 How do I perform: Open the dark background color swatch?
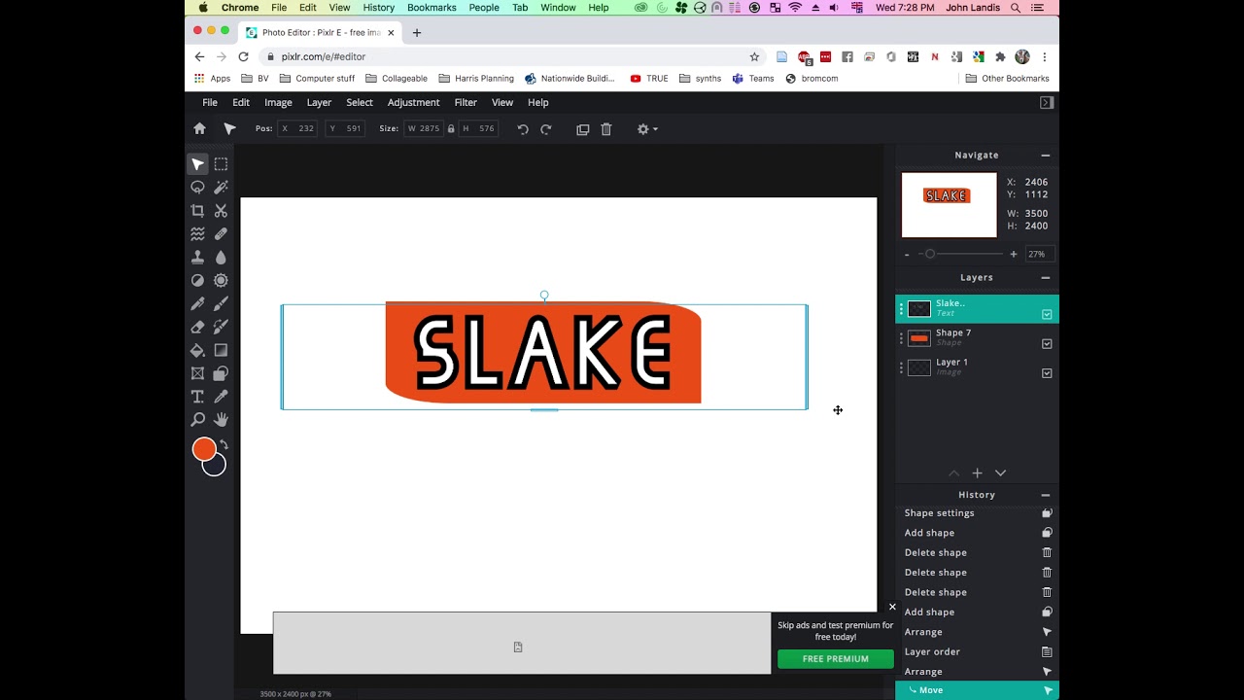coord(216,468)
